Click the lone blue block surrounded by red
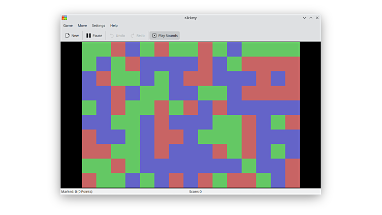 (278, 78)
